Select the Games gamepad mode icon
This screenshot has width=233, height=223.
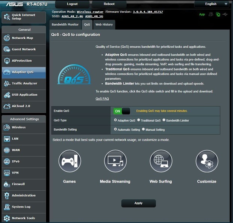(x=70, y=161)
